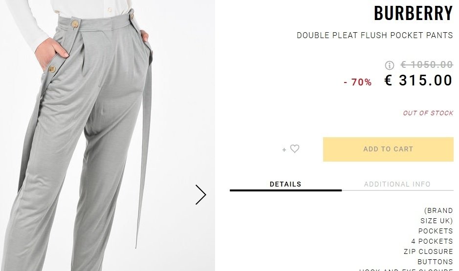Click the -70% discount label
Viewport: 459px width, 271px height.
coord(358,82)
